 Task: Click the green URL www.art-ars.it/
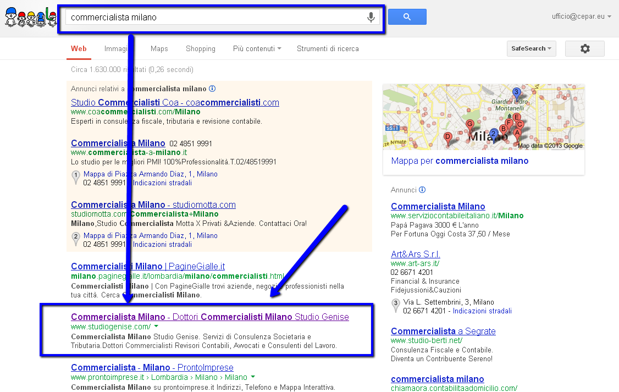[x=415, y=263]
